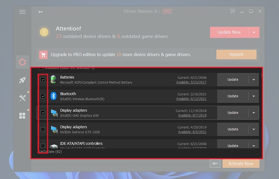Open the Action Center grid icon

tap(22, 116)
